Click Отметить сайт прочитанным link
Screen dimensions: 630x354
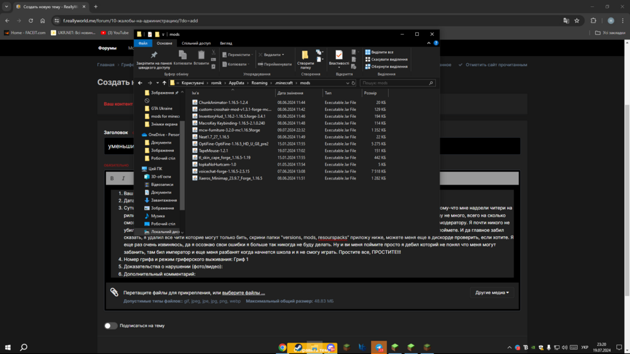pos(493,65)
